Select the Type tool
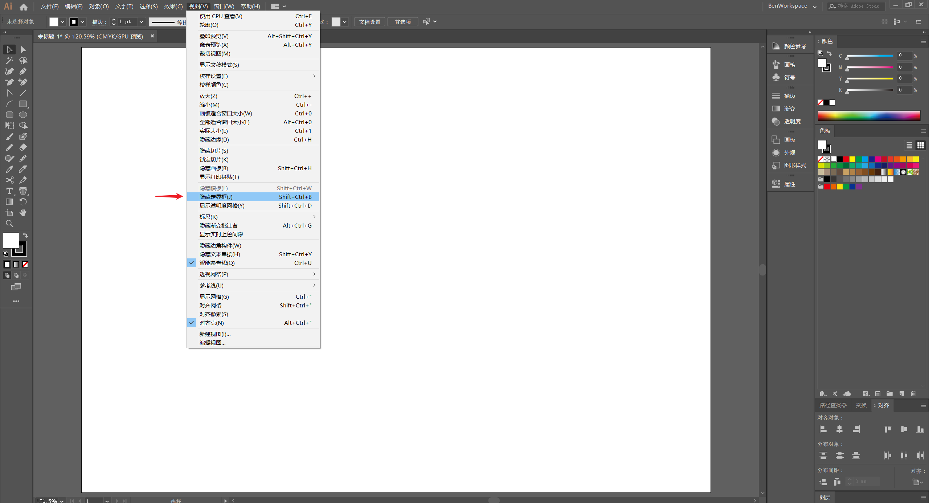The image size is (929, 503). click(x=9, y=191)
